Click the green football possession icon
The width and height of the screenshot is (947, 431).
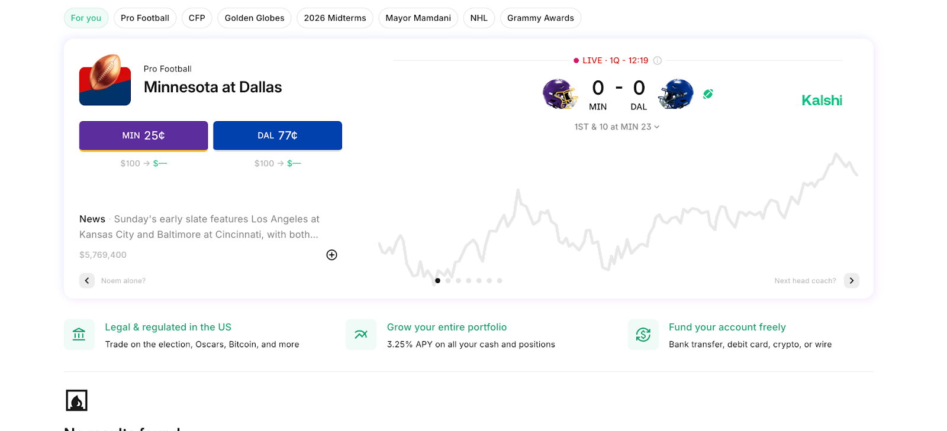click(708, 93)
